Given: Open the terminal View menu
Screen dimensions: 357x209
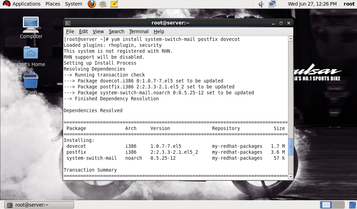Looking at the screenshot, I should click(98, 31).
